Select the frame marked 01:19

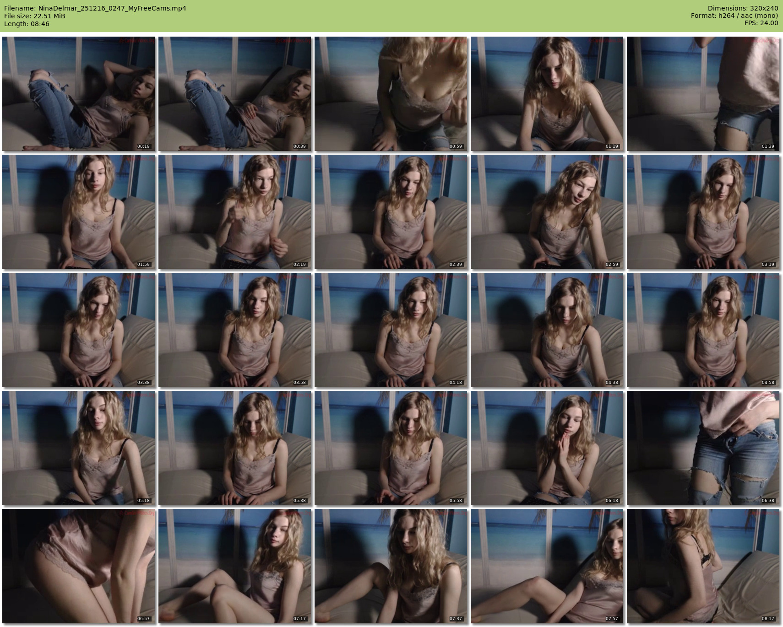(x=547, y=94)
